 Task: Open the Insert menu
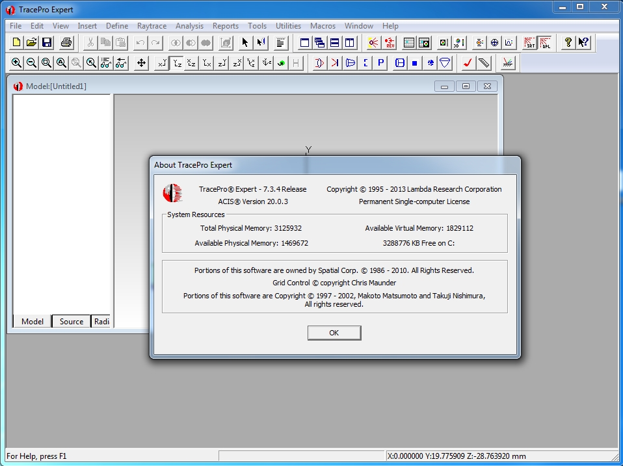[87, 26]
